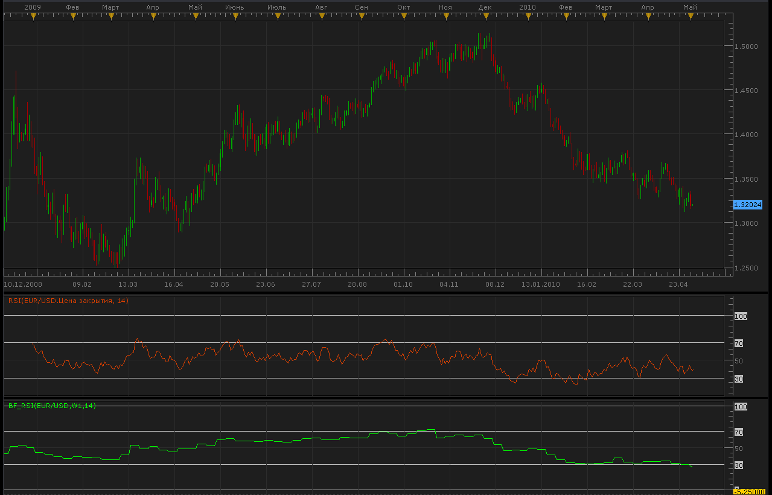Click the gold marker under Окт

pos(403,17)
